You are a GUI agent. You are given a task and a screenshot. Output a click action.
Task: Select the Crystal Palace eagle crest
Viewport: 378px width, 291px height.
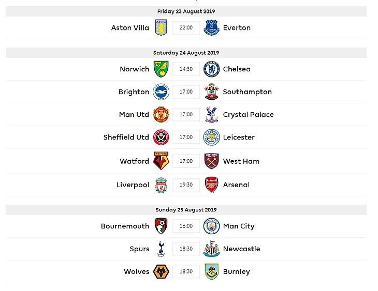pos(211,115)
